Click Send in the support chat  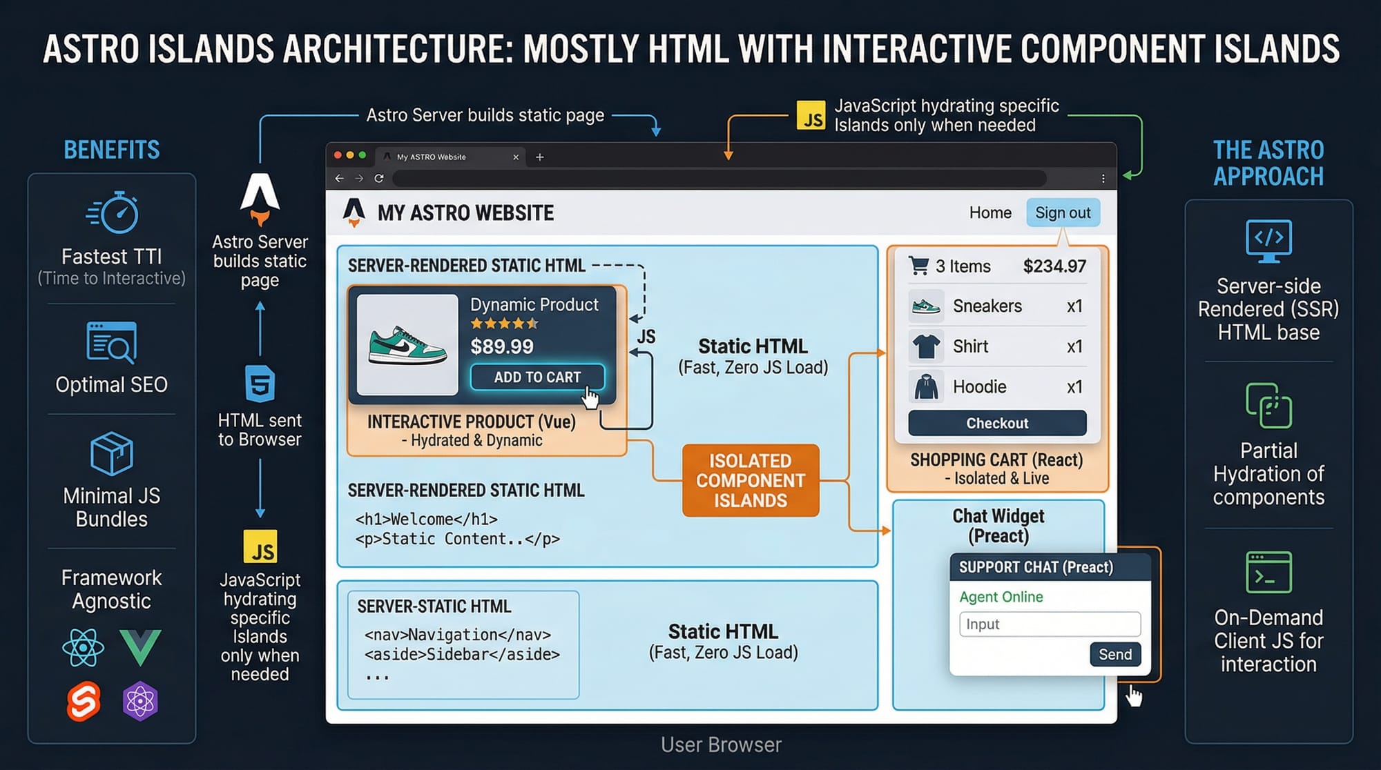click(1115, 654)
